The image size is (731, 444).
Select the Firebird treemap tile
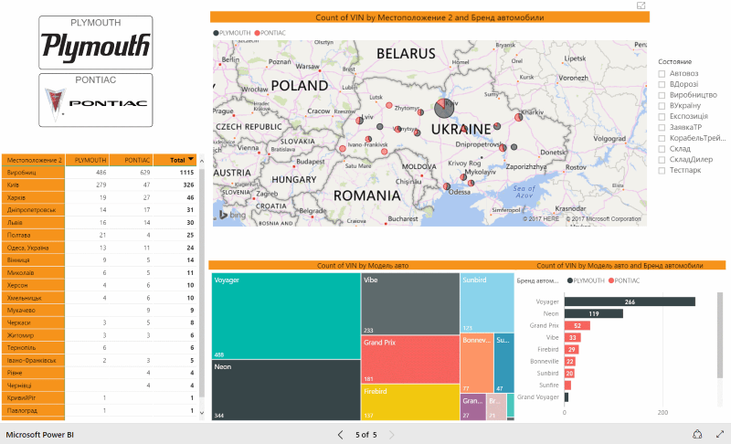tap(410, 402)
